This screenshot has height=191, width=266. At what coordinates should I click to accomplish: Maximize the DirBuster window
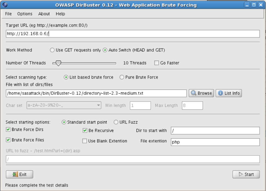tap(254, 5)
